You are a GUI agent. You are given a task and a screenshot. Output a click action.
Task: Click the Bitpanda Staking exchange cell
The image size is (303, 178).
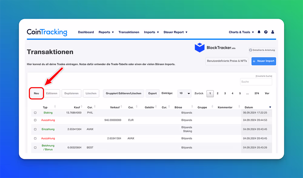coord(187,129)
